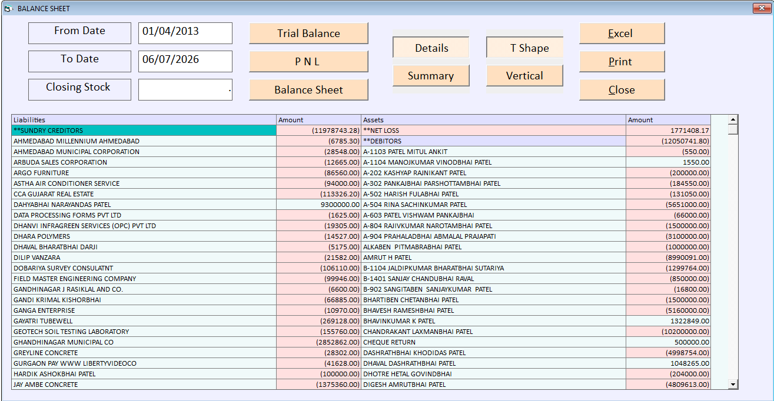Select the **NET LOSS row
Image resolution: width=774 pixels, height=401 pixels.
tap(493, 131)
